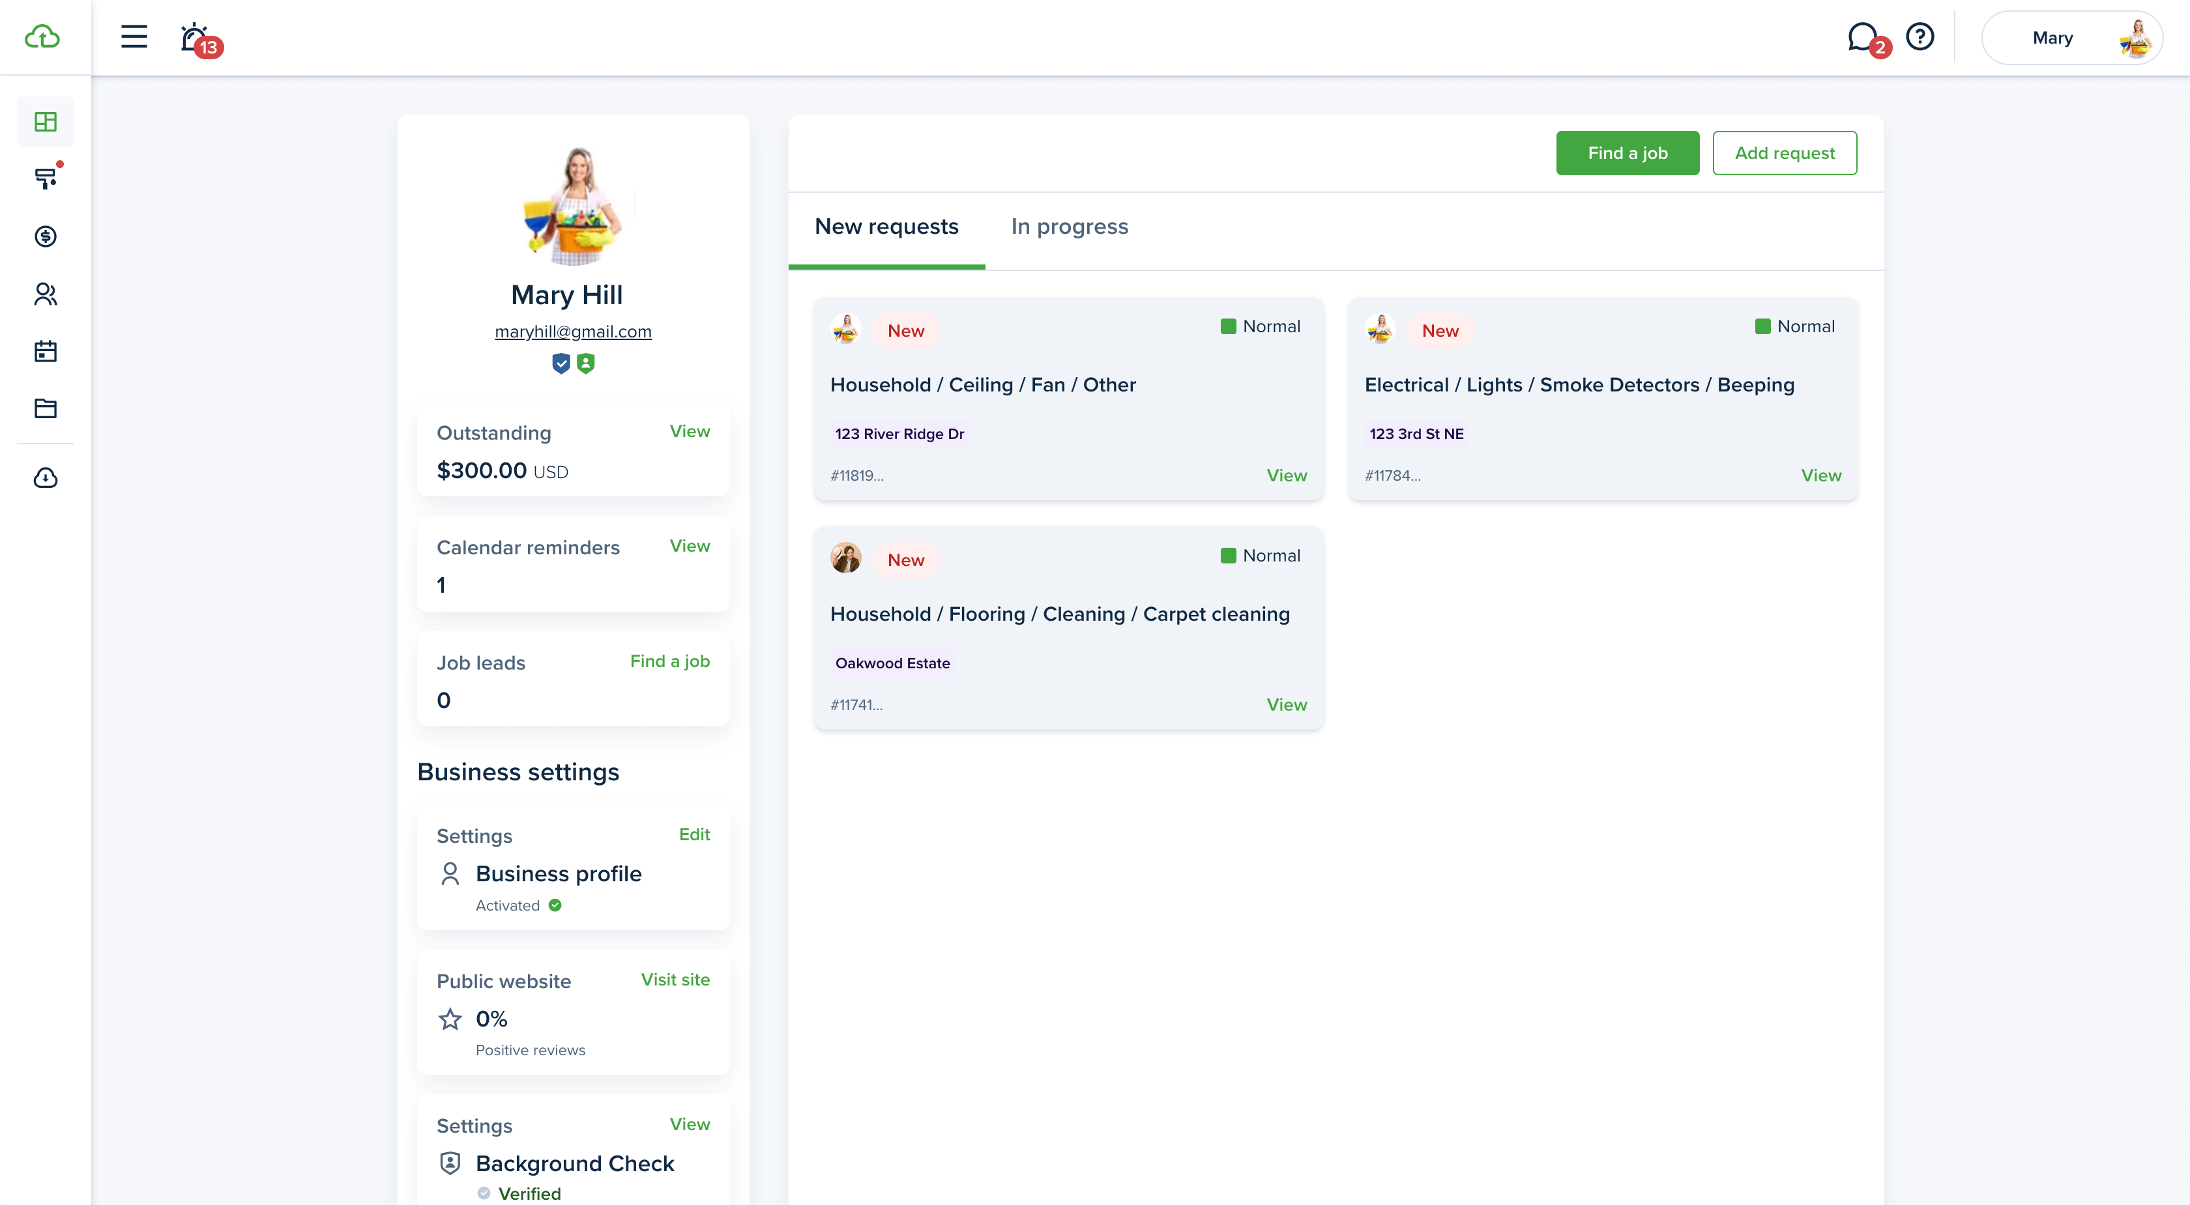The width and height of the screenshot is (2190, 1205).
Task: Click the Mary Hill name heading
Action: [x=567, y=295]
